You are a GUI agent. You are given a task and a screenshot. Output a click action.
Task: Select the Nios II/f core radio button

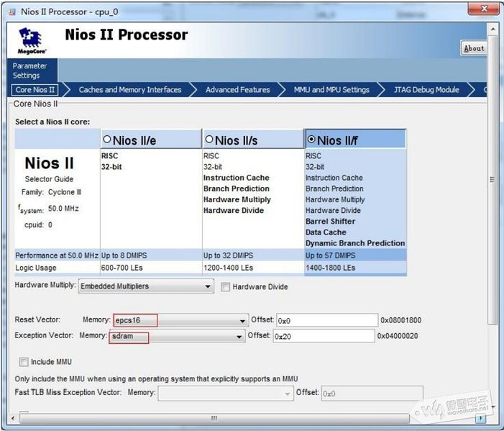coord(311,140)
